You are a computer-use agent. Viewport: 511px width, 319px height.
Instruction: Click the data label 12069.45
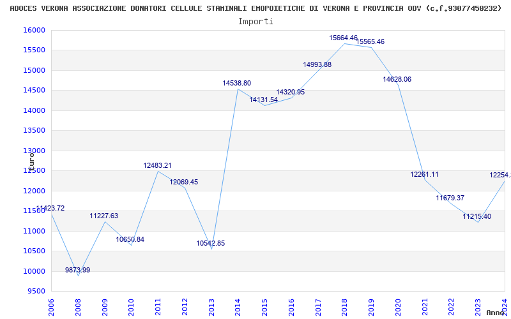(184, 182)
